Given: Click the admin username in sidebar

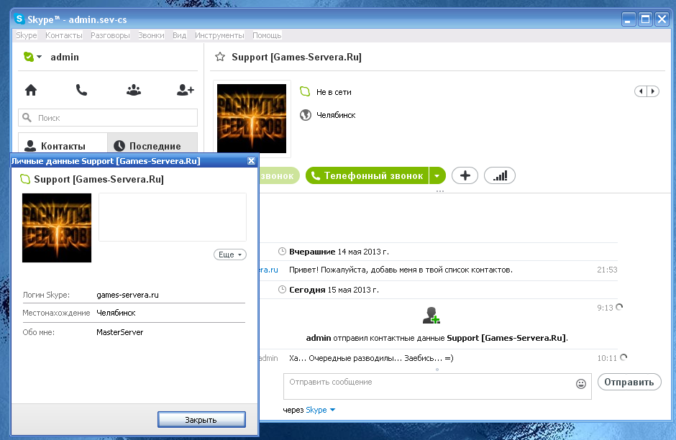Looking at the screenshot, I should (x=65, y=57).
